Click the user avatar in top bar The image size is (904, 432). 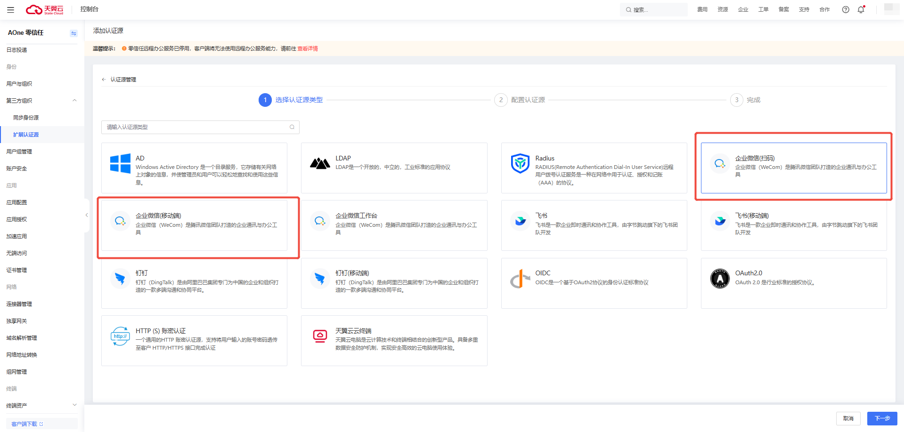tap(891, 8)
